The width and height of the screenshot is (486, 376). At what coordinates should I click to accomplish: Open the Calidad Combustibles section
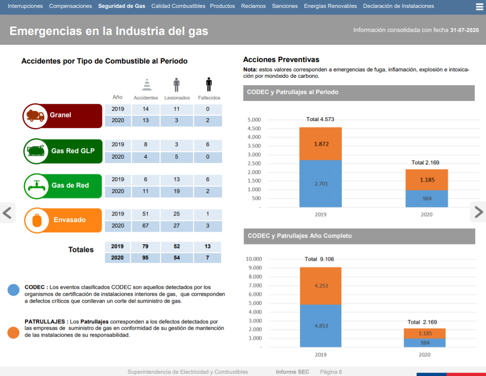tap(178, 6)
